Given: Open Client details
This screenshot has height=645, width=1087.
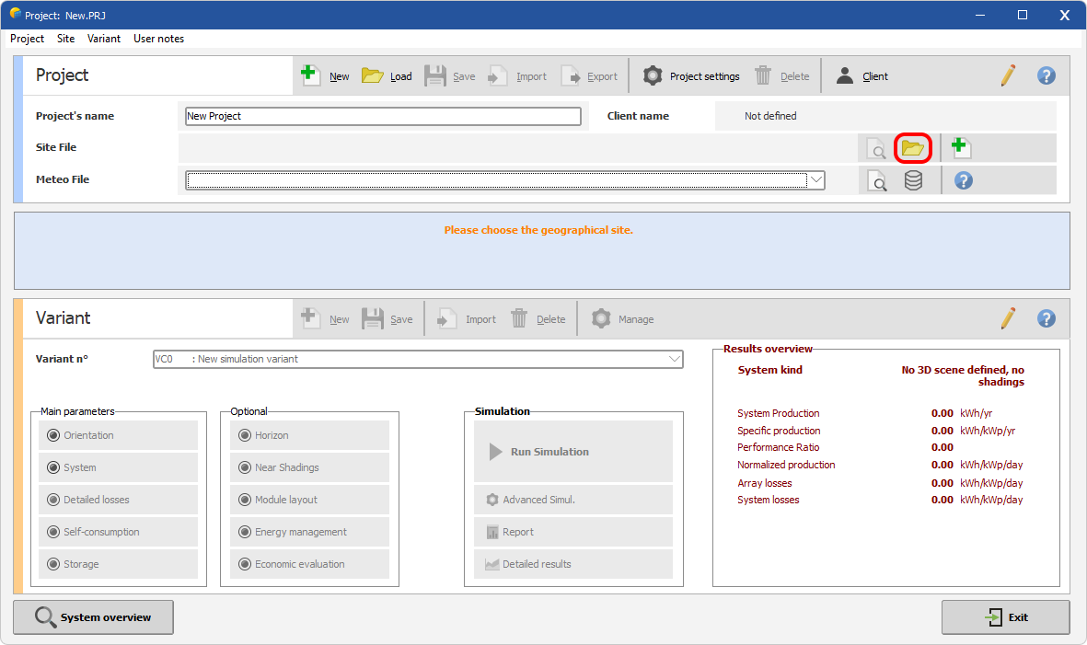Looking at the screenshot, I should (862, 75).
